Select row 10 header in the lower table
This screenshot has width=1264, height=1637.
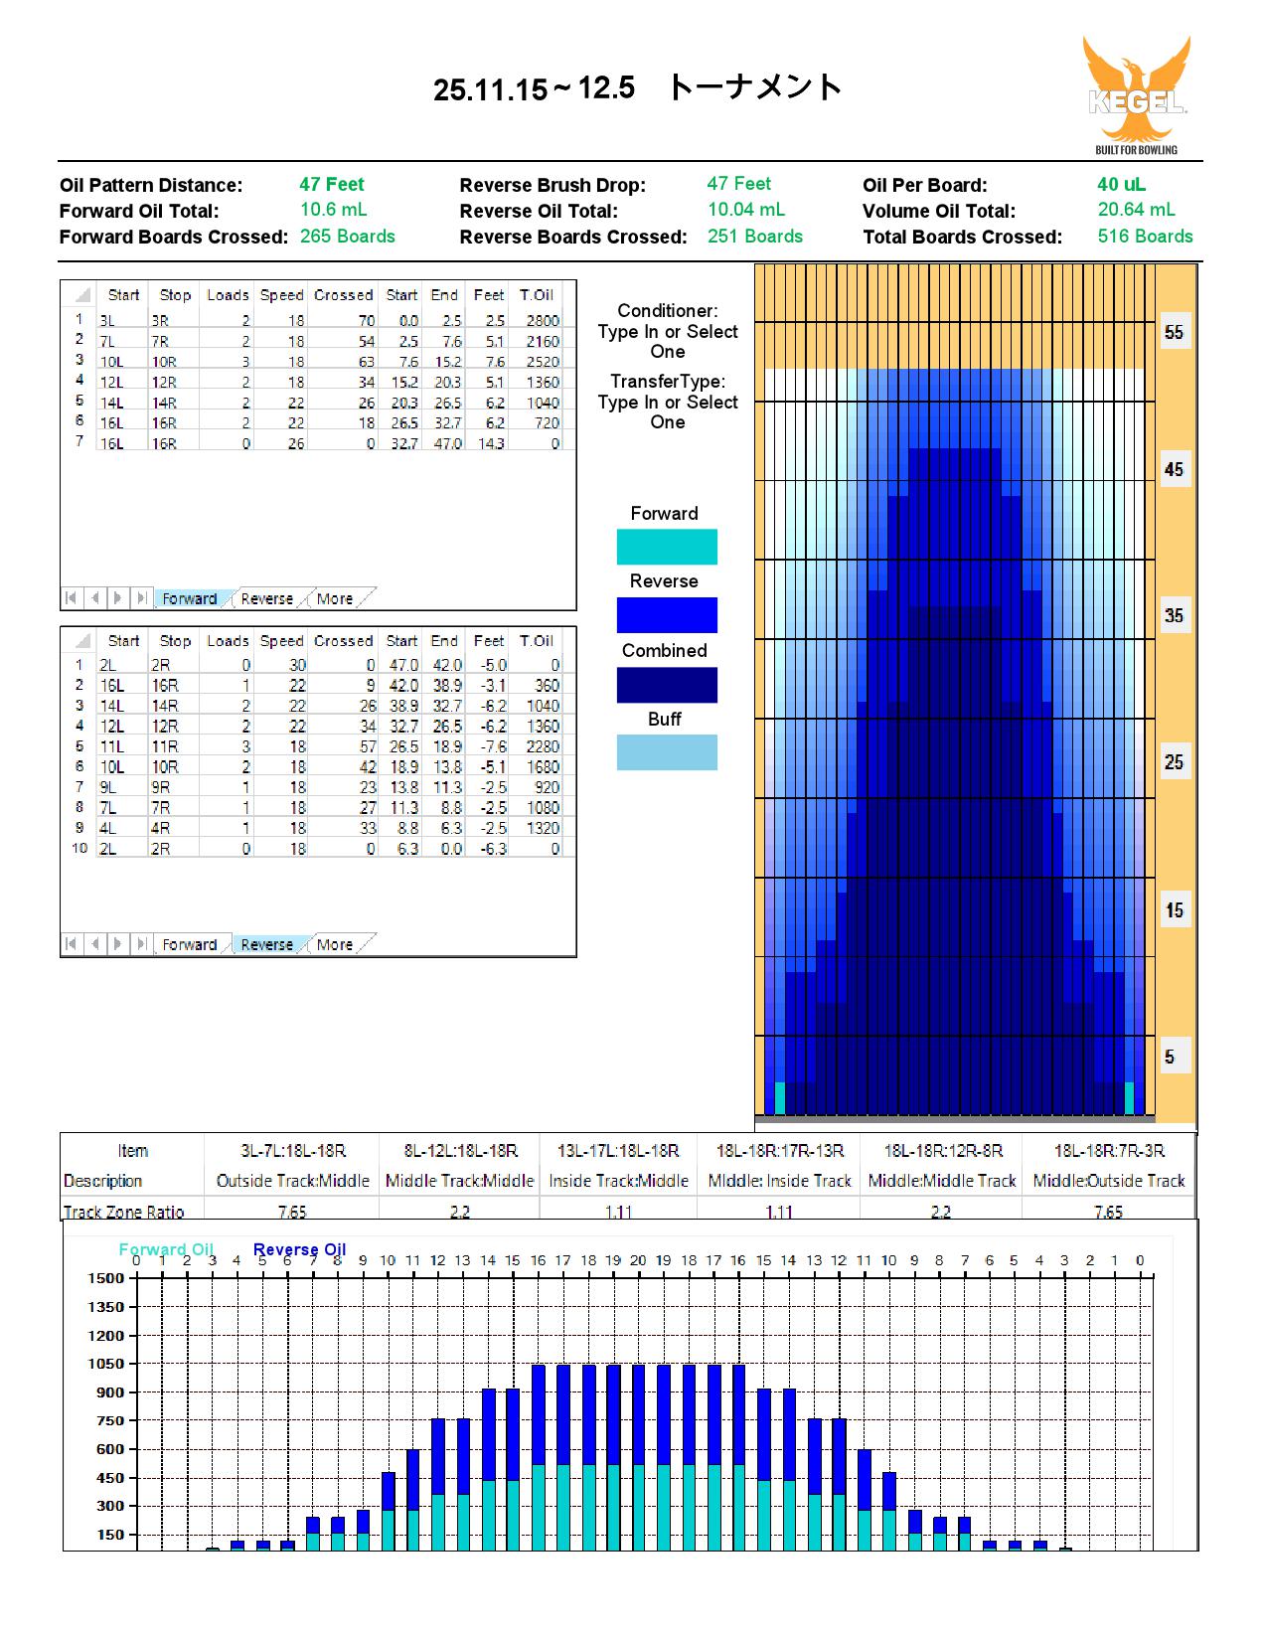[79, 849]
